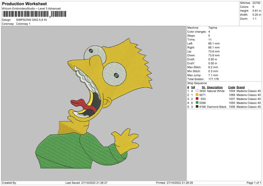This screenshot has height=186, width=263.
Task: Click the 'Left:' measurement value
Action: tap(214, 43)
